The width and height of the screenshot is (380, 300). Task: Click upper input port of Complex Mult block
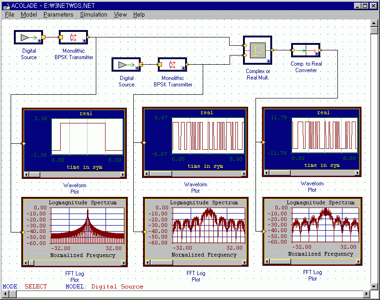(245, 45)
